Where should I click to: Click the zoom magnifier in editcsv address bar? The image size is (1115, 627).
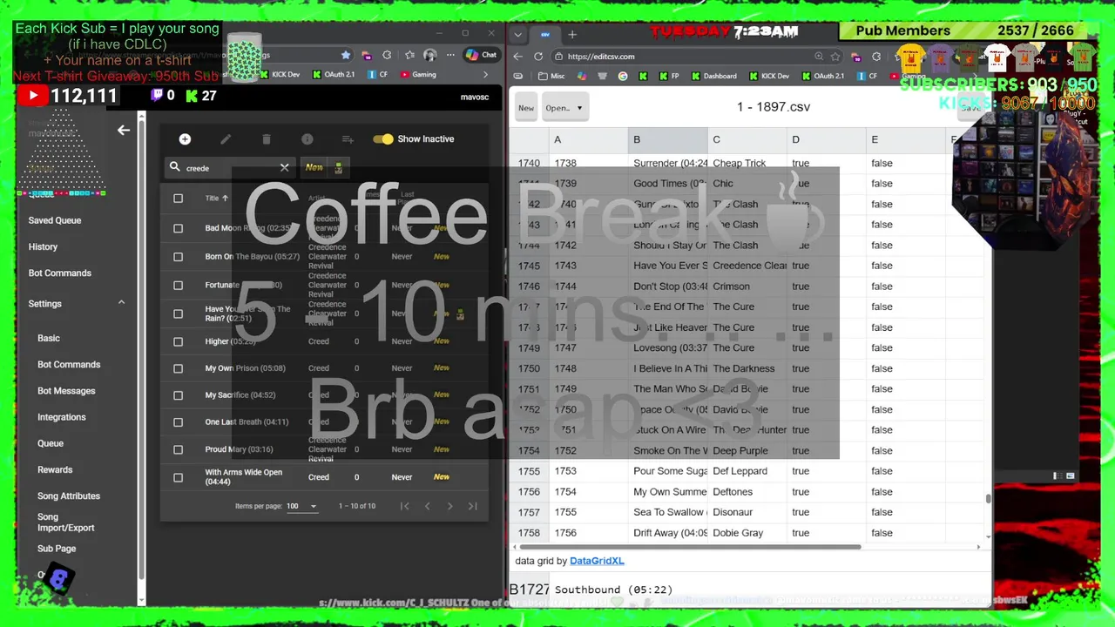coord(819,56)
